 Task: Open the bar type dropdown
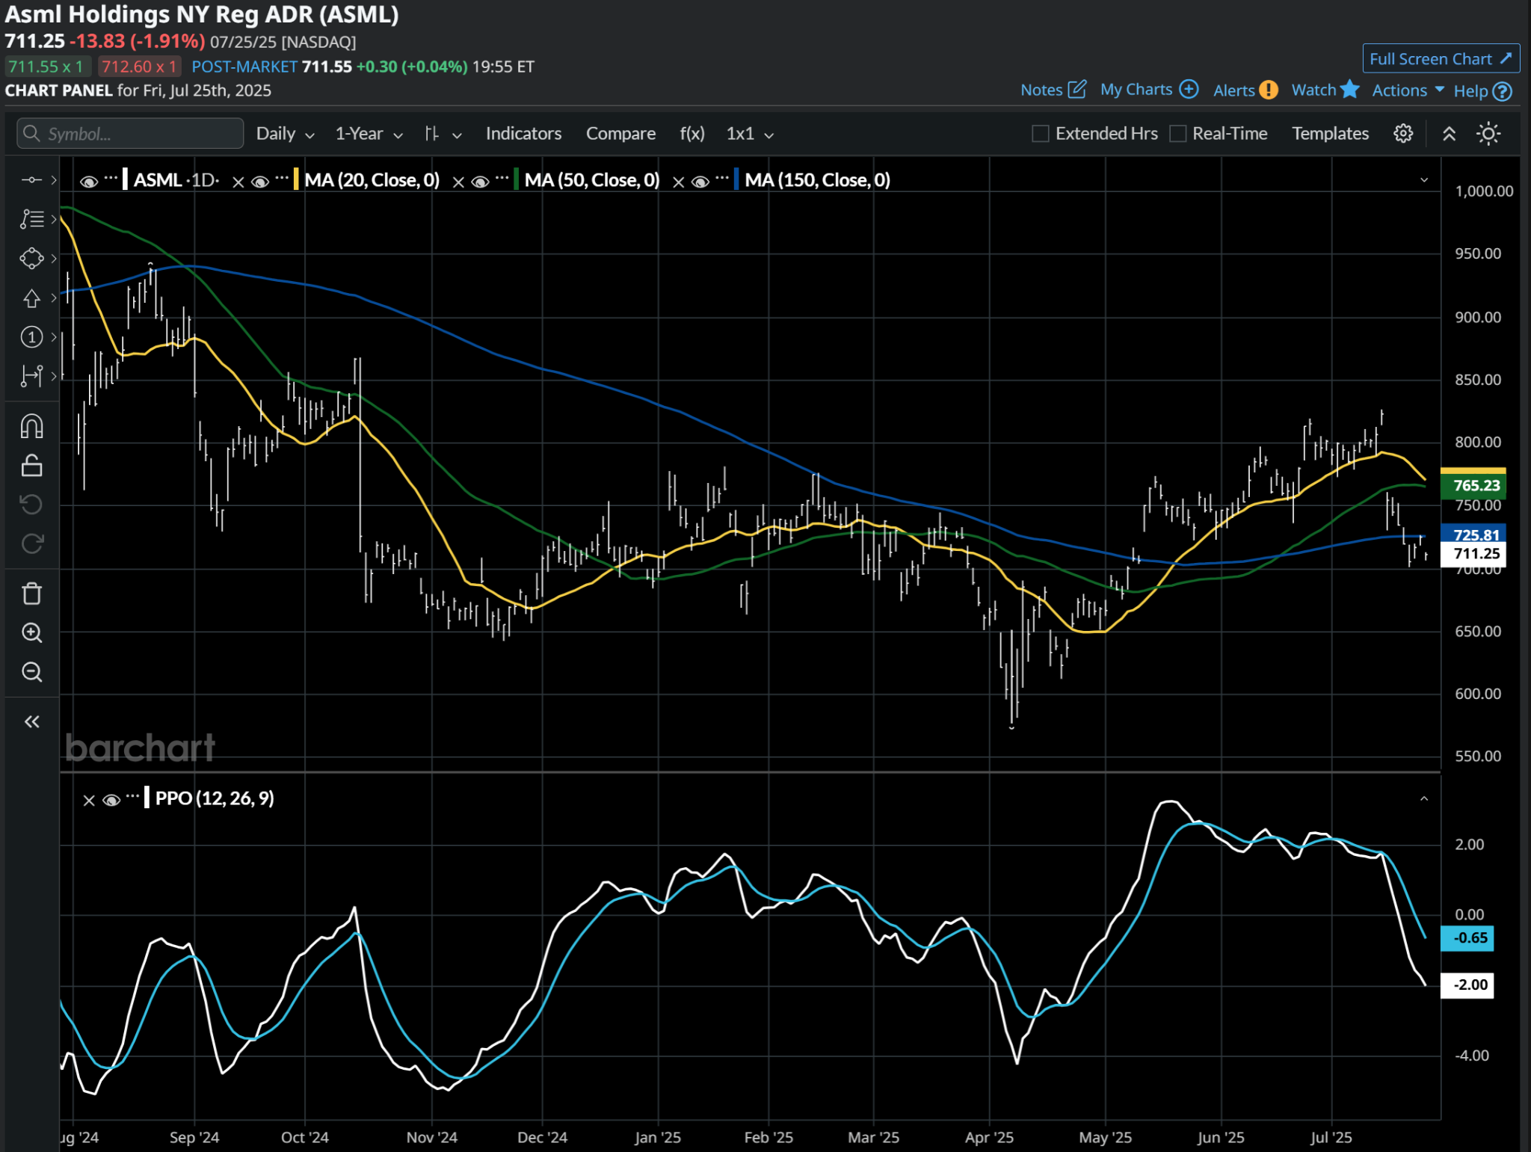click(443, 134)
